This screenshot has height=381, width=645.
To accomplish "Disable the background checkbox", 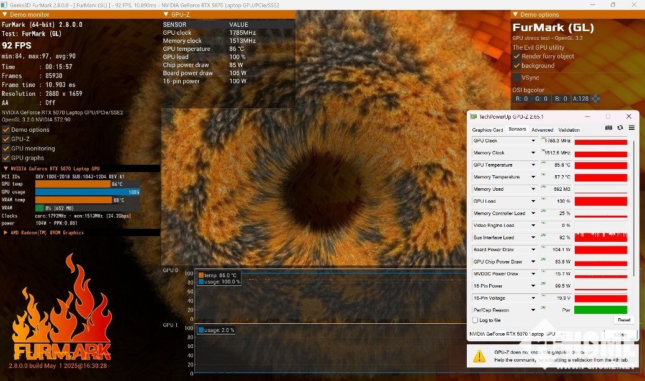I will [516, 65].
